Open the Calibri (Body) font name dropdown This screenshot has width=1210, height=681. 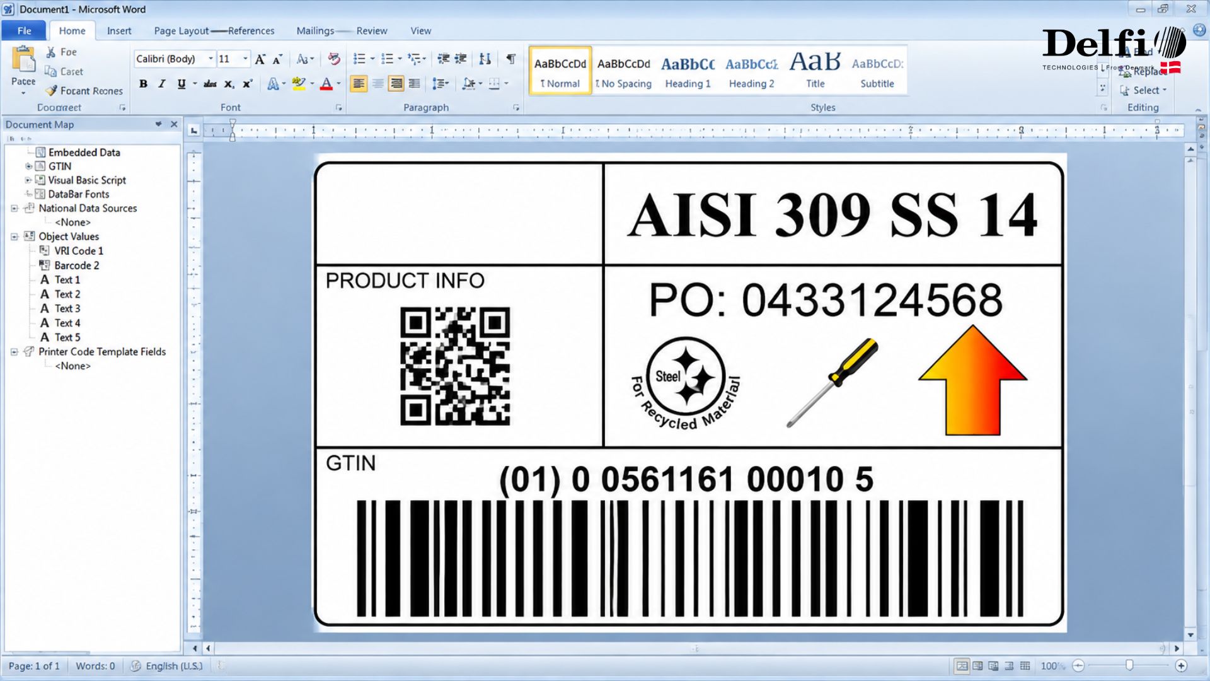pos(210,59)
